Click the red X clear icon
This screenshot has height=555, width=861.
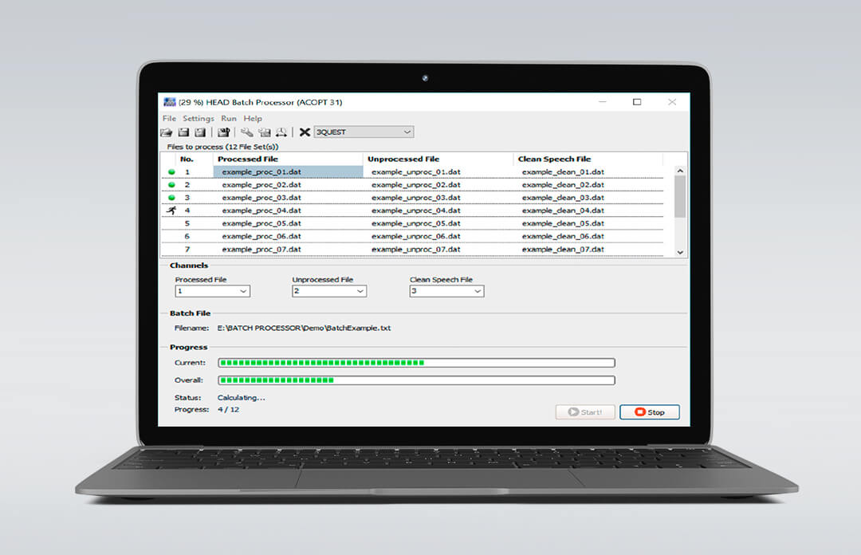[x=305, y=132]
